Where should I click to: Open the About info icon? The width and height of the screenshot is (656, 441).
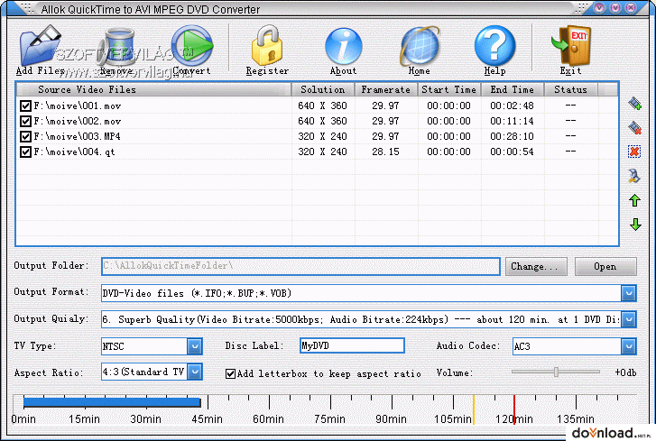(344, 46)
